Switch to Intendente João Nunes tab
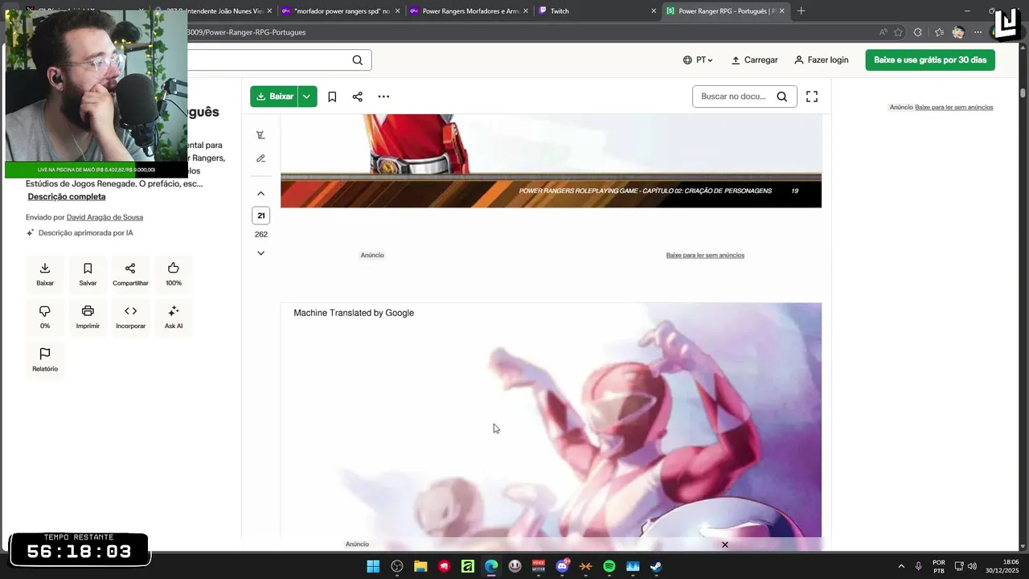The image size is (1029, 579). 214,11
